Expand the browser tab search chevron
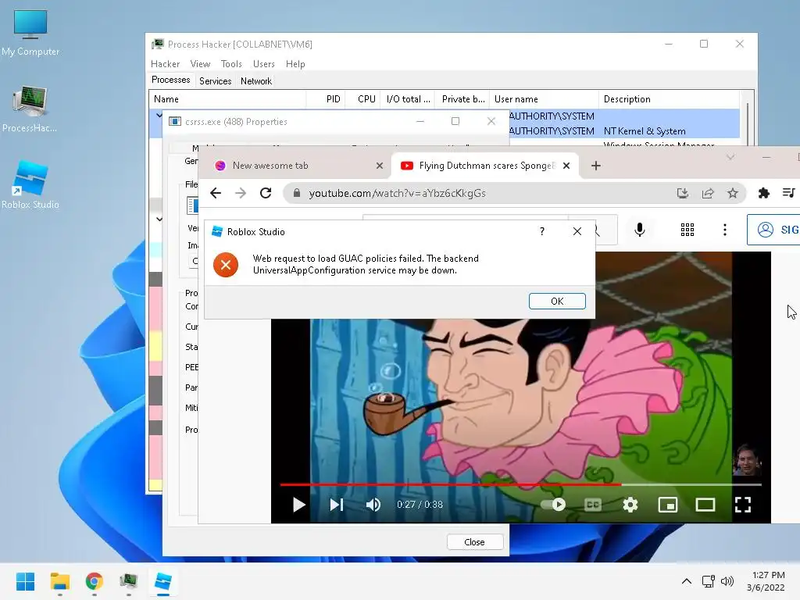Image resolution: width=800 pixels, height=600 pixels. click(x=730, y=158)
